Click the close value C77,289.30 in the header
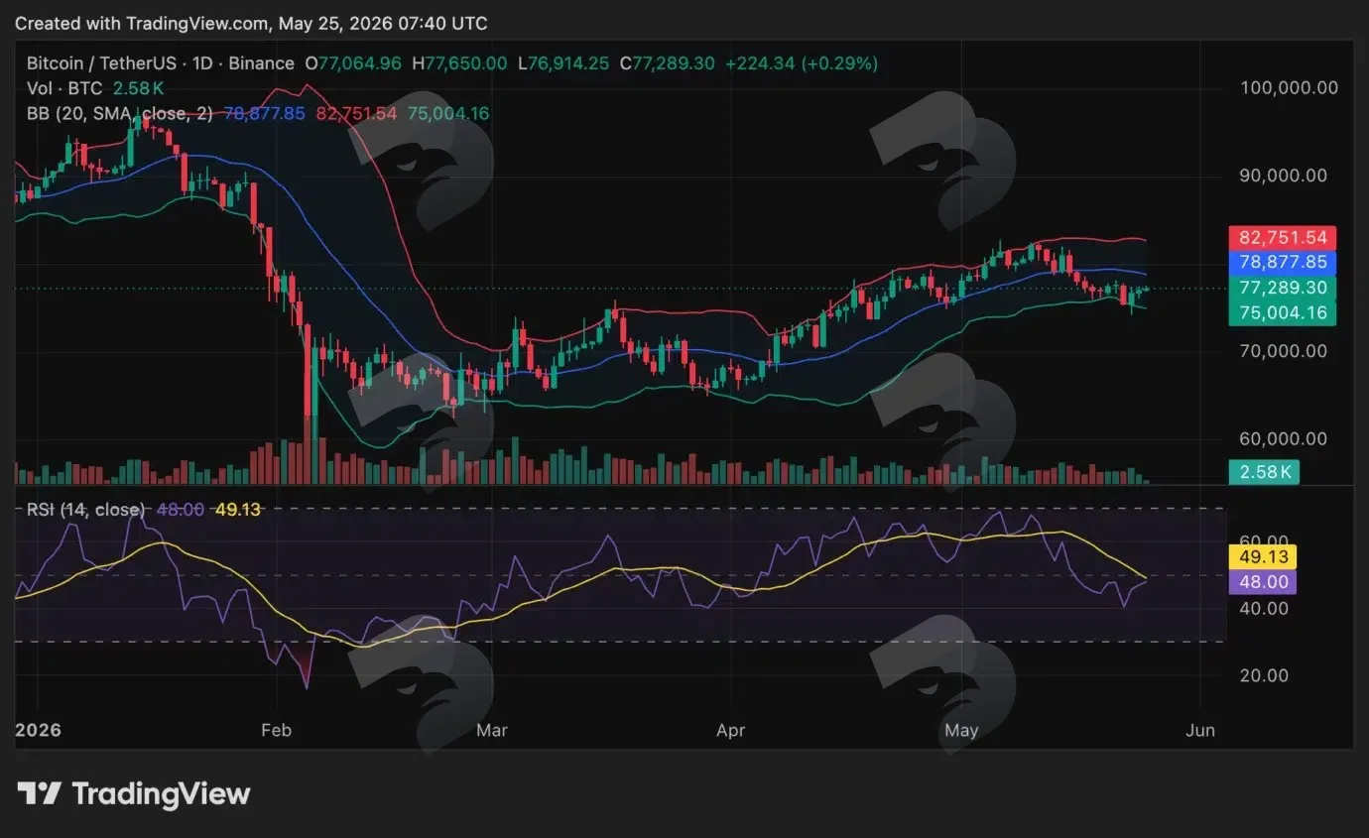 667,63
